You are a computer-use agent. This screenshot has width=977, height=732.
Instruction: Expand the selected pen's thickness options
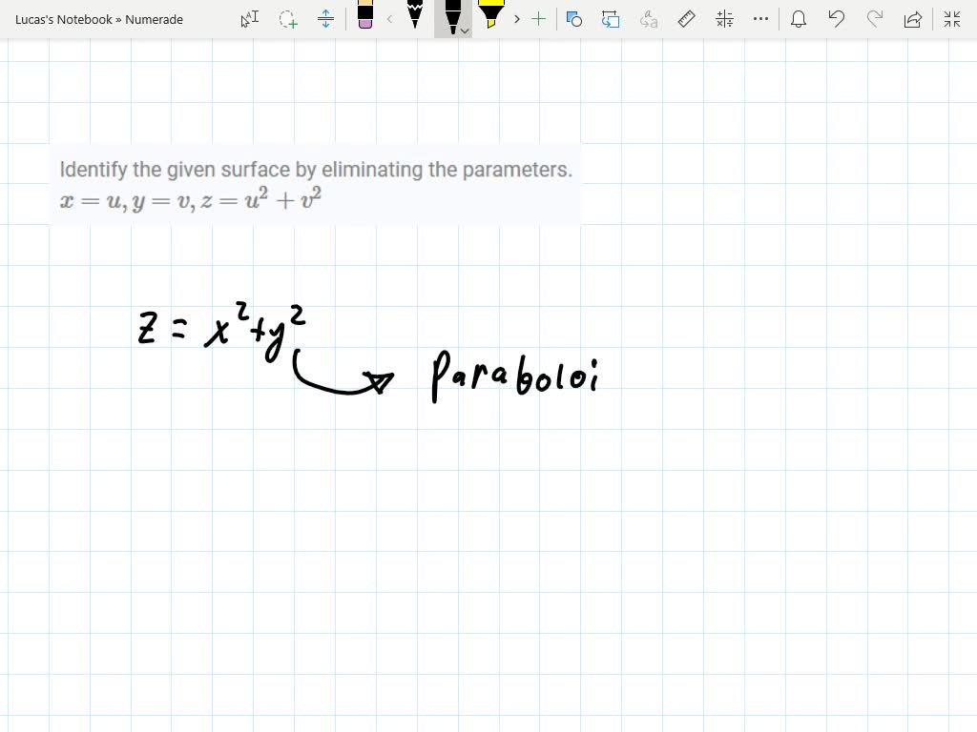(465, 30)
